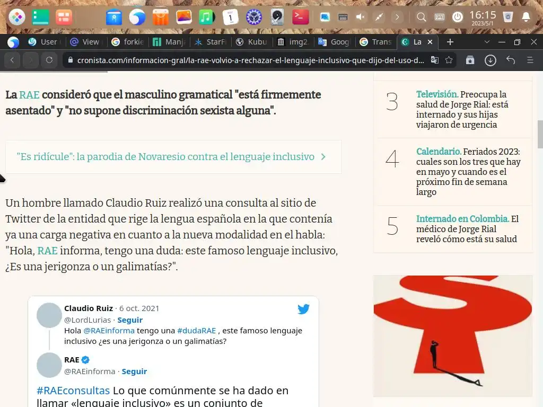Click the translate page icon in address bar
The image size is (543, 407).
tap(435, 60)
